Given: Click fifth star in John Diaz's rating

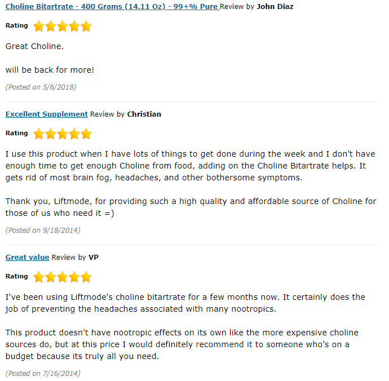Looking at the screenshot, I should (86, 26).
